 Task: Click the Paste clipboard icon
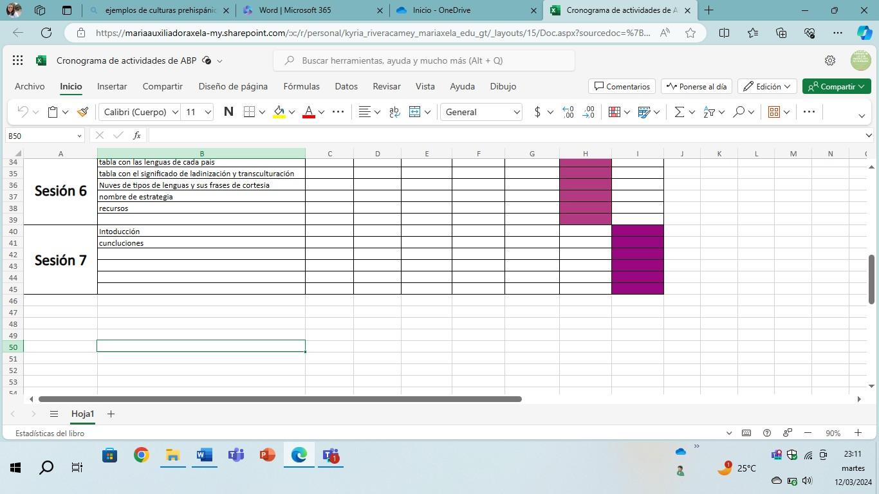[53, 112]
